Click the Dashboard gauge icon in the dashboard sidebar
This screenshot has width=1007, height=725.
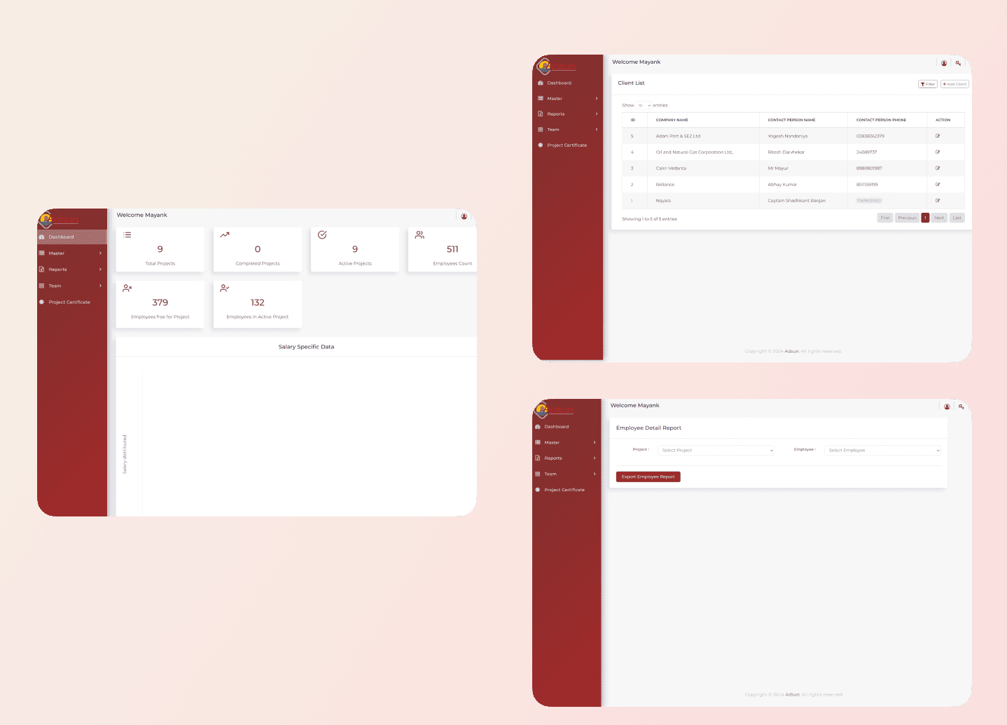coord(41,237)
